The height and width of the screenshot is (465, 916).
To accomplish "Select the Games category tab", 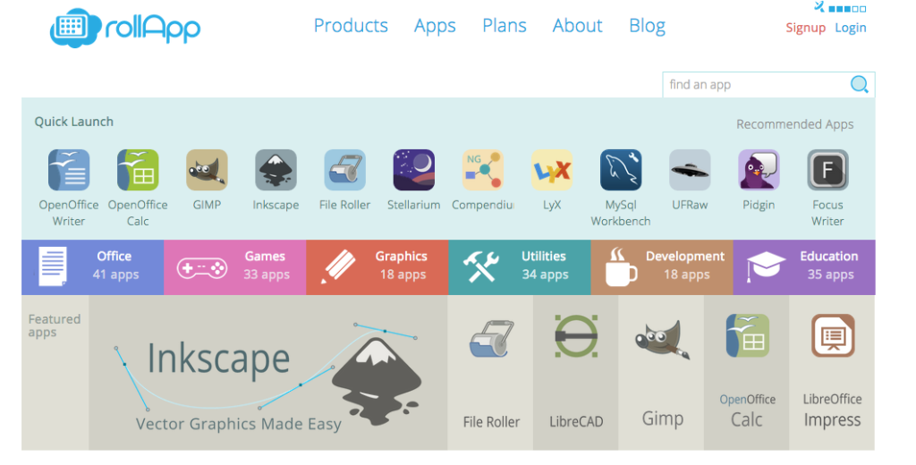I will (235, 267).
